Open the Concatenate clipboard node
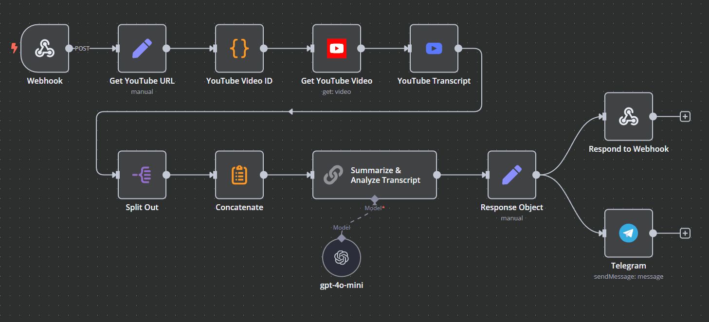The height and width of the screenshot is (322, 709). point(239,175)
